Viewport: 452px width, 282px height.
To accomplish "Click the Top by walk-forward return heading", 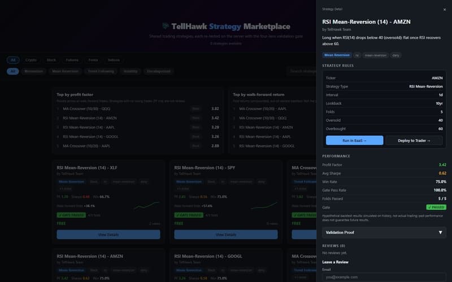I will [x=259, y=94].
